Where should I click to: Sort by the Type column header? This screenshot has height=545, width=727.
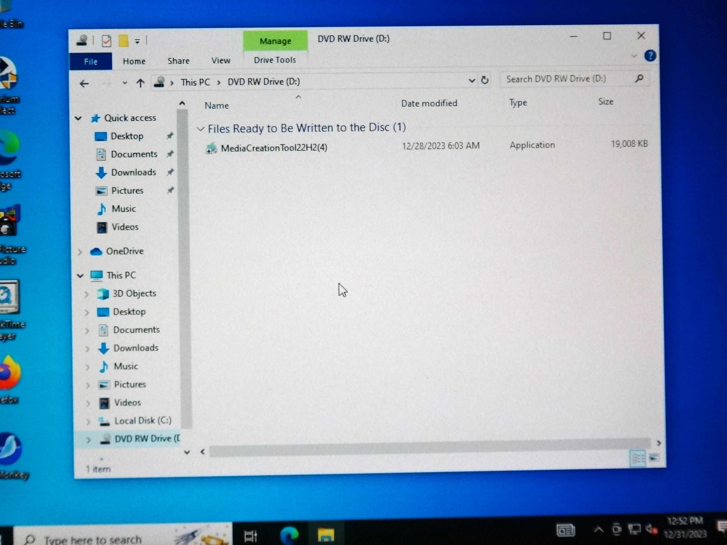coord(518,103)
